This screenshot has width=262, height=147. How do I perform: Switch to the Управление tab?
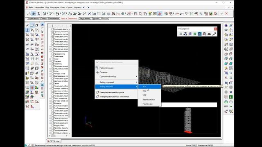(33, 18)
